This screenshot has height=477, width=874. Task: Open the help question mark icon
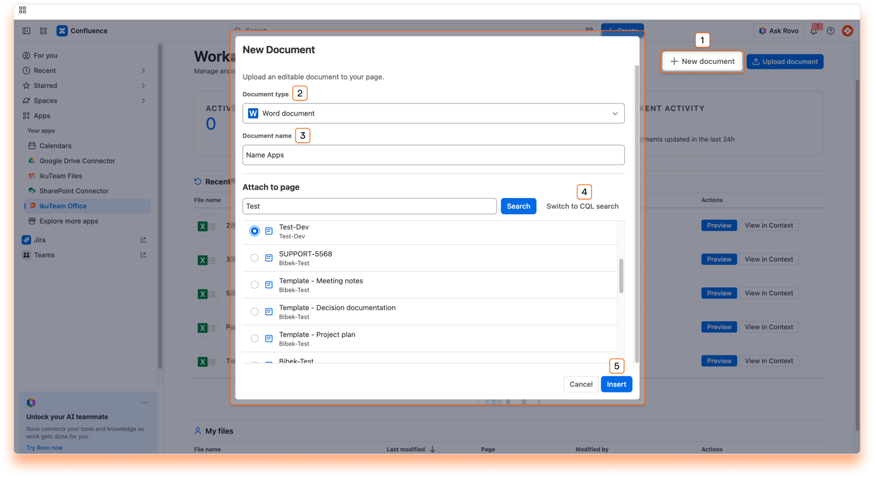pos(831,31)
